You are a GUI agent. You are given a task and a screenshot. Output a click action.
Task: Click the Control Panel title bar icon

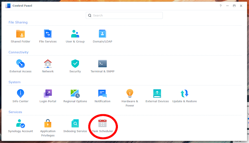point(8,6)
